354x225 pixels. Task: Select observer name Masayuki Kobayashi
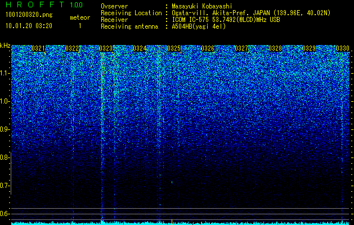[x=201, y=6]
